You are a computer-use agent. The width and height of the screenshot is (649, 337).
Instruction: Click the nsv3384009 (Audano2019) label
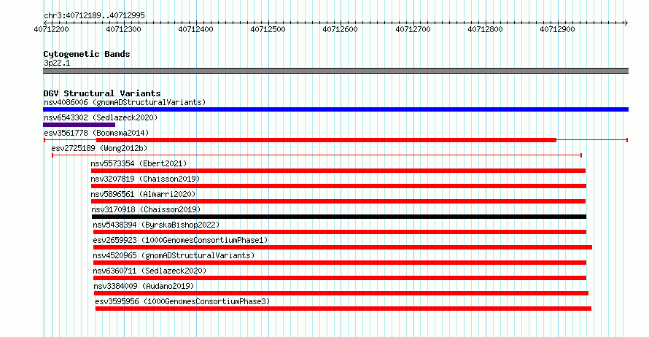(144, 286)
